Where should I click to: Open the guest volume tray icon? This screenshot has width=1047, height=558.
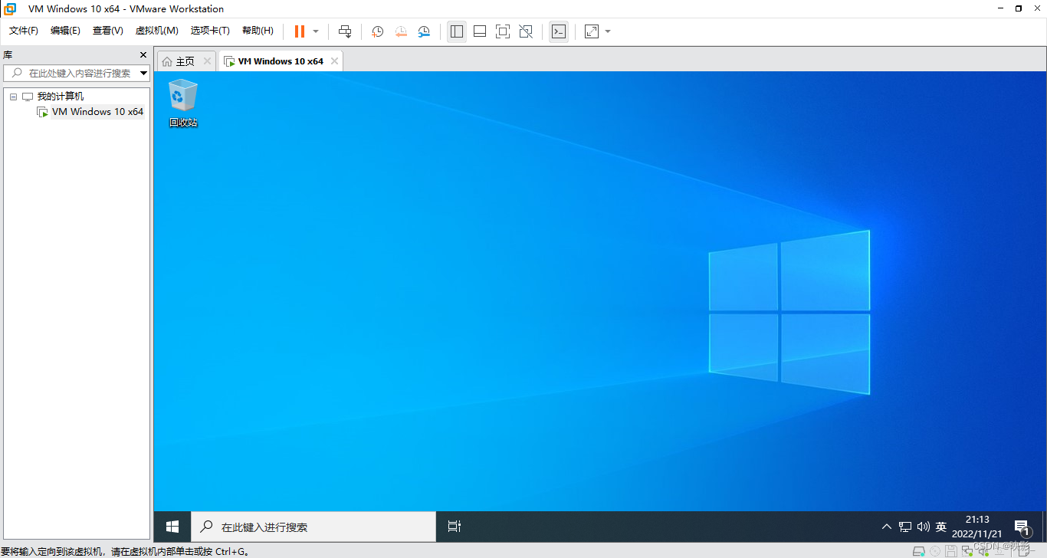pos(923,527)
